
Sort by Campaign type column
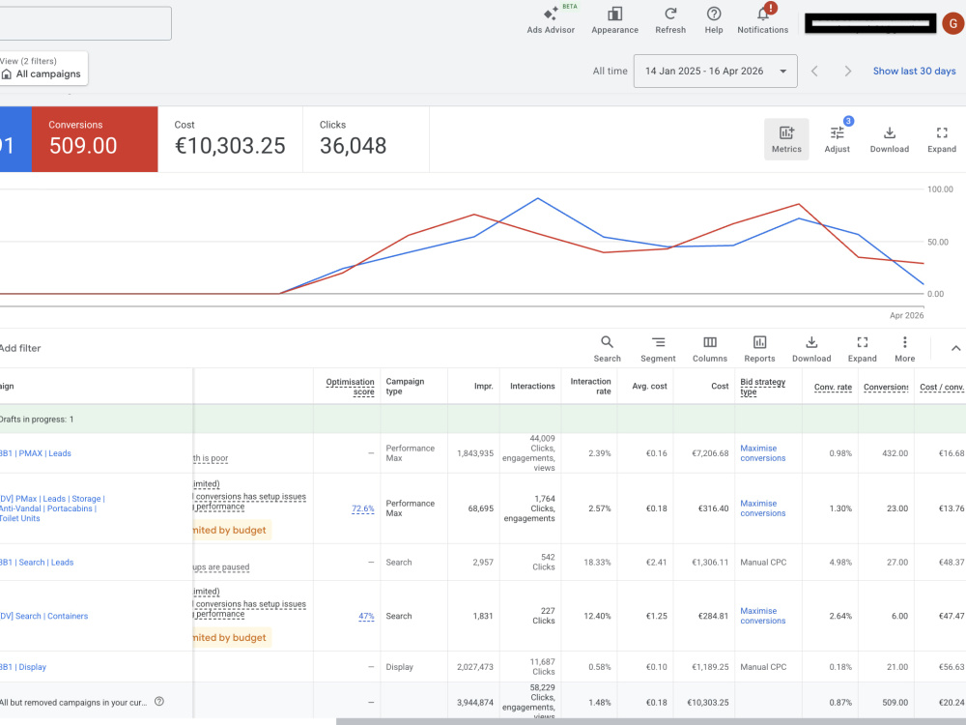click(x=405, y=386)
